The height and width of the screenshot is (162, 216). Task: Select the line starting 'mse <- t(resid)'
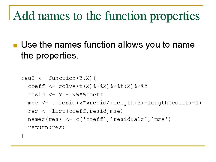(x=115, y=103)
